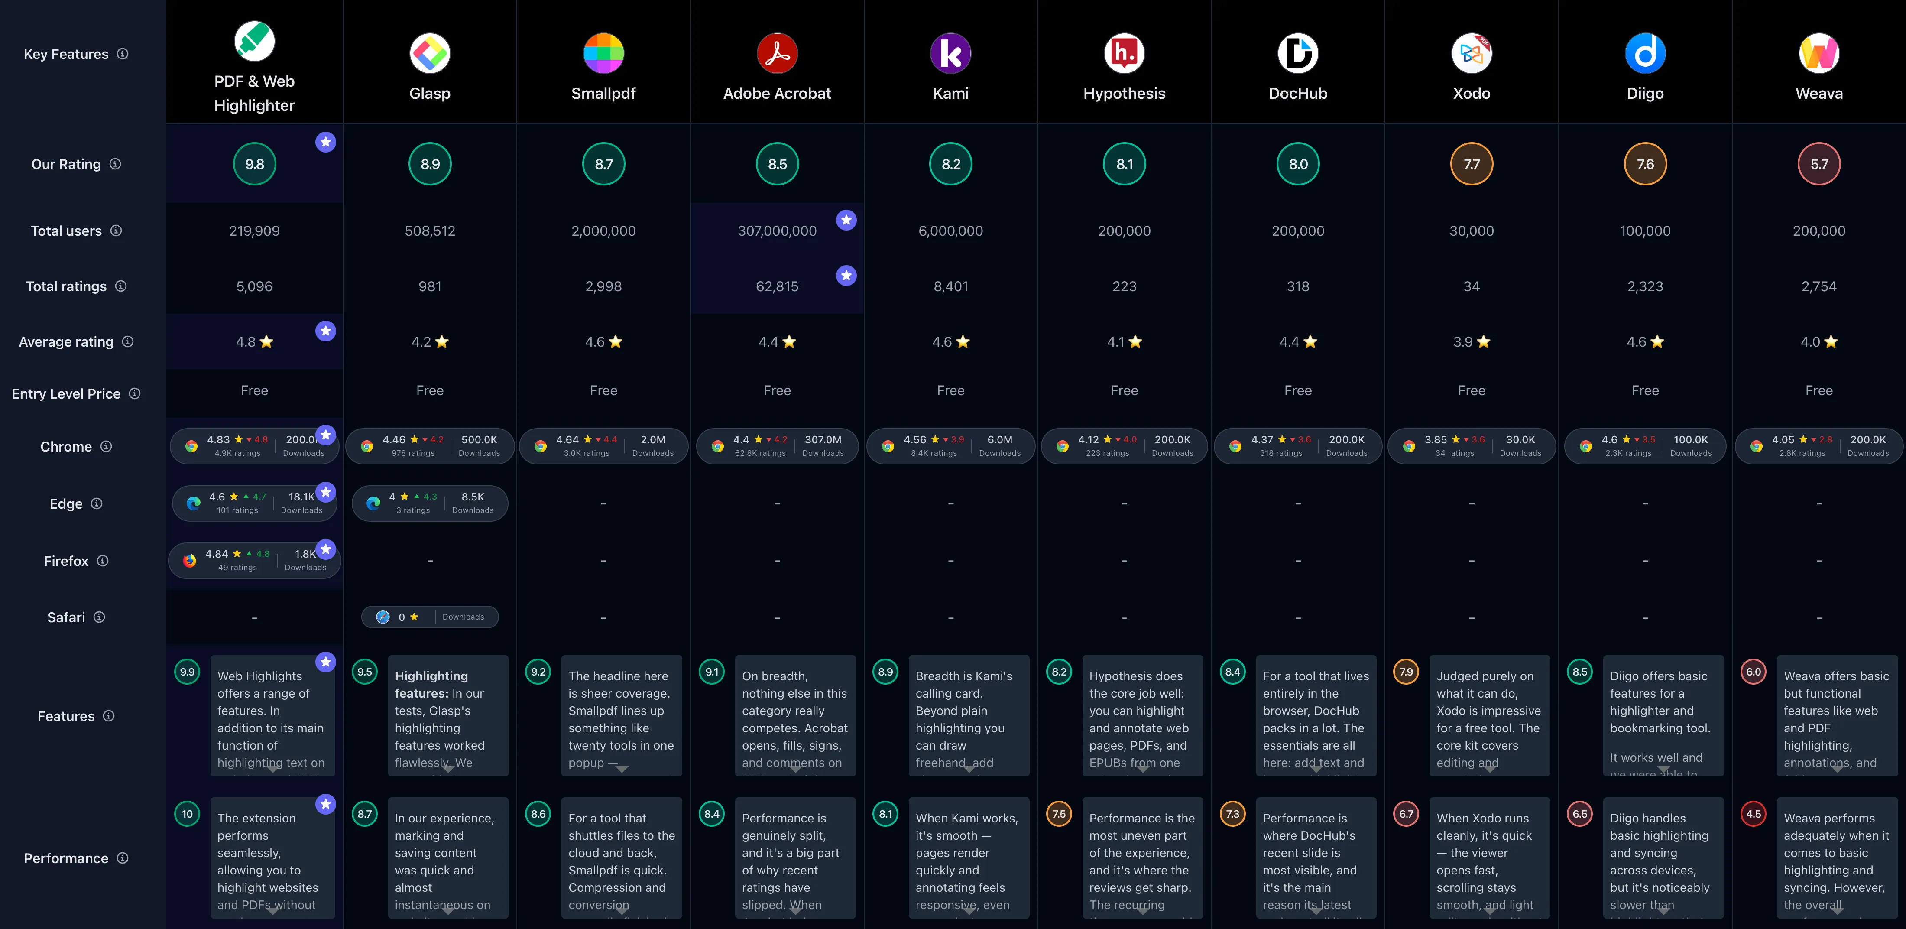The height and width of the screenshot is (929, 1906).
Task: Open the Weava column title
Action: (x=1818, y=93)
